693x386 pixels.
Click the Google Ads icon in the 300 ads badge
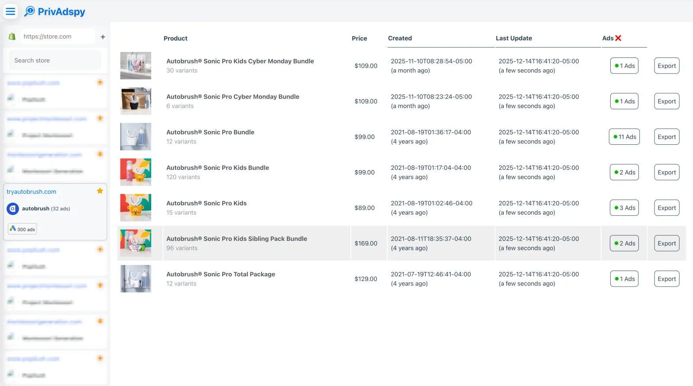(x=12, y=229)
